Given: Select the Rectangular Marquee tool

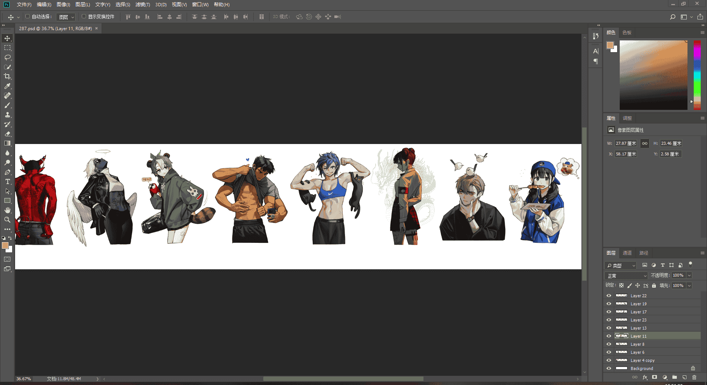Looking at the screenshot, I should pos(7,48).
